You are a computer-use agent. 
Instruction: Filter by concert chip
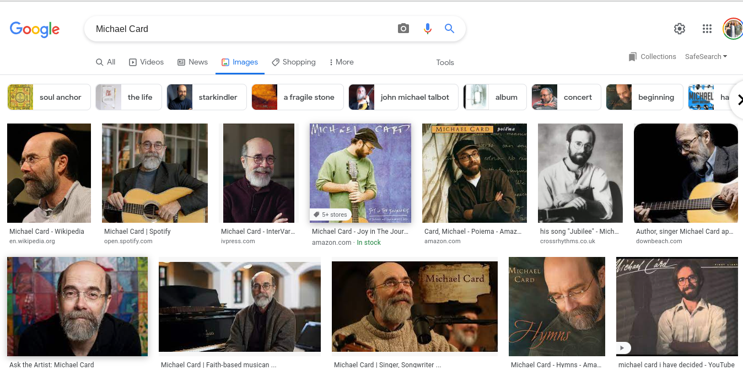coord(566,97)
